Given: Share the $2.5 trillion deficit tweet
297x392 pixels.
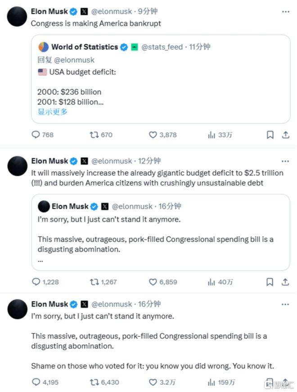Looking at the screenshot, I should (x=285, y=282).
